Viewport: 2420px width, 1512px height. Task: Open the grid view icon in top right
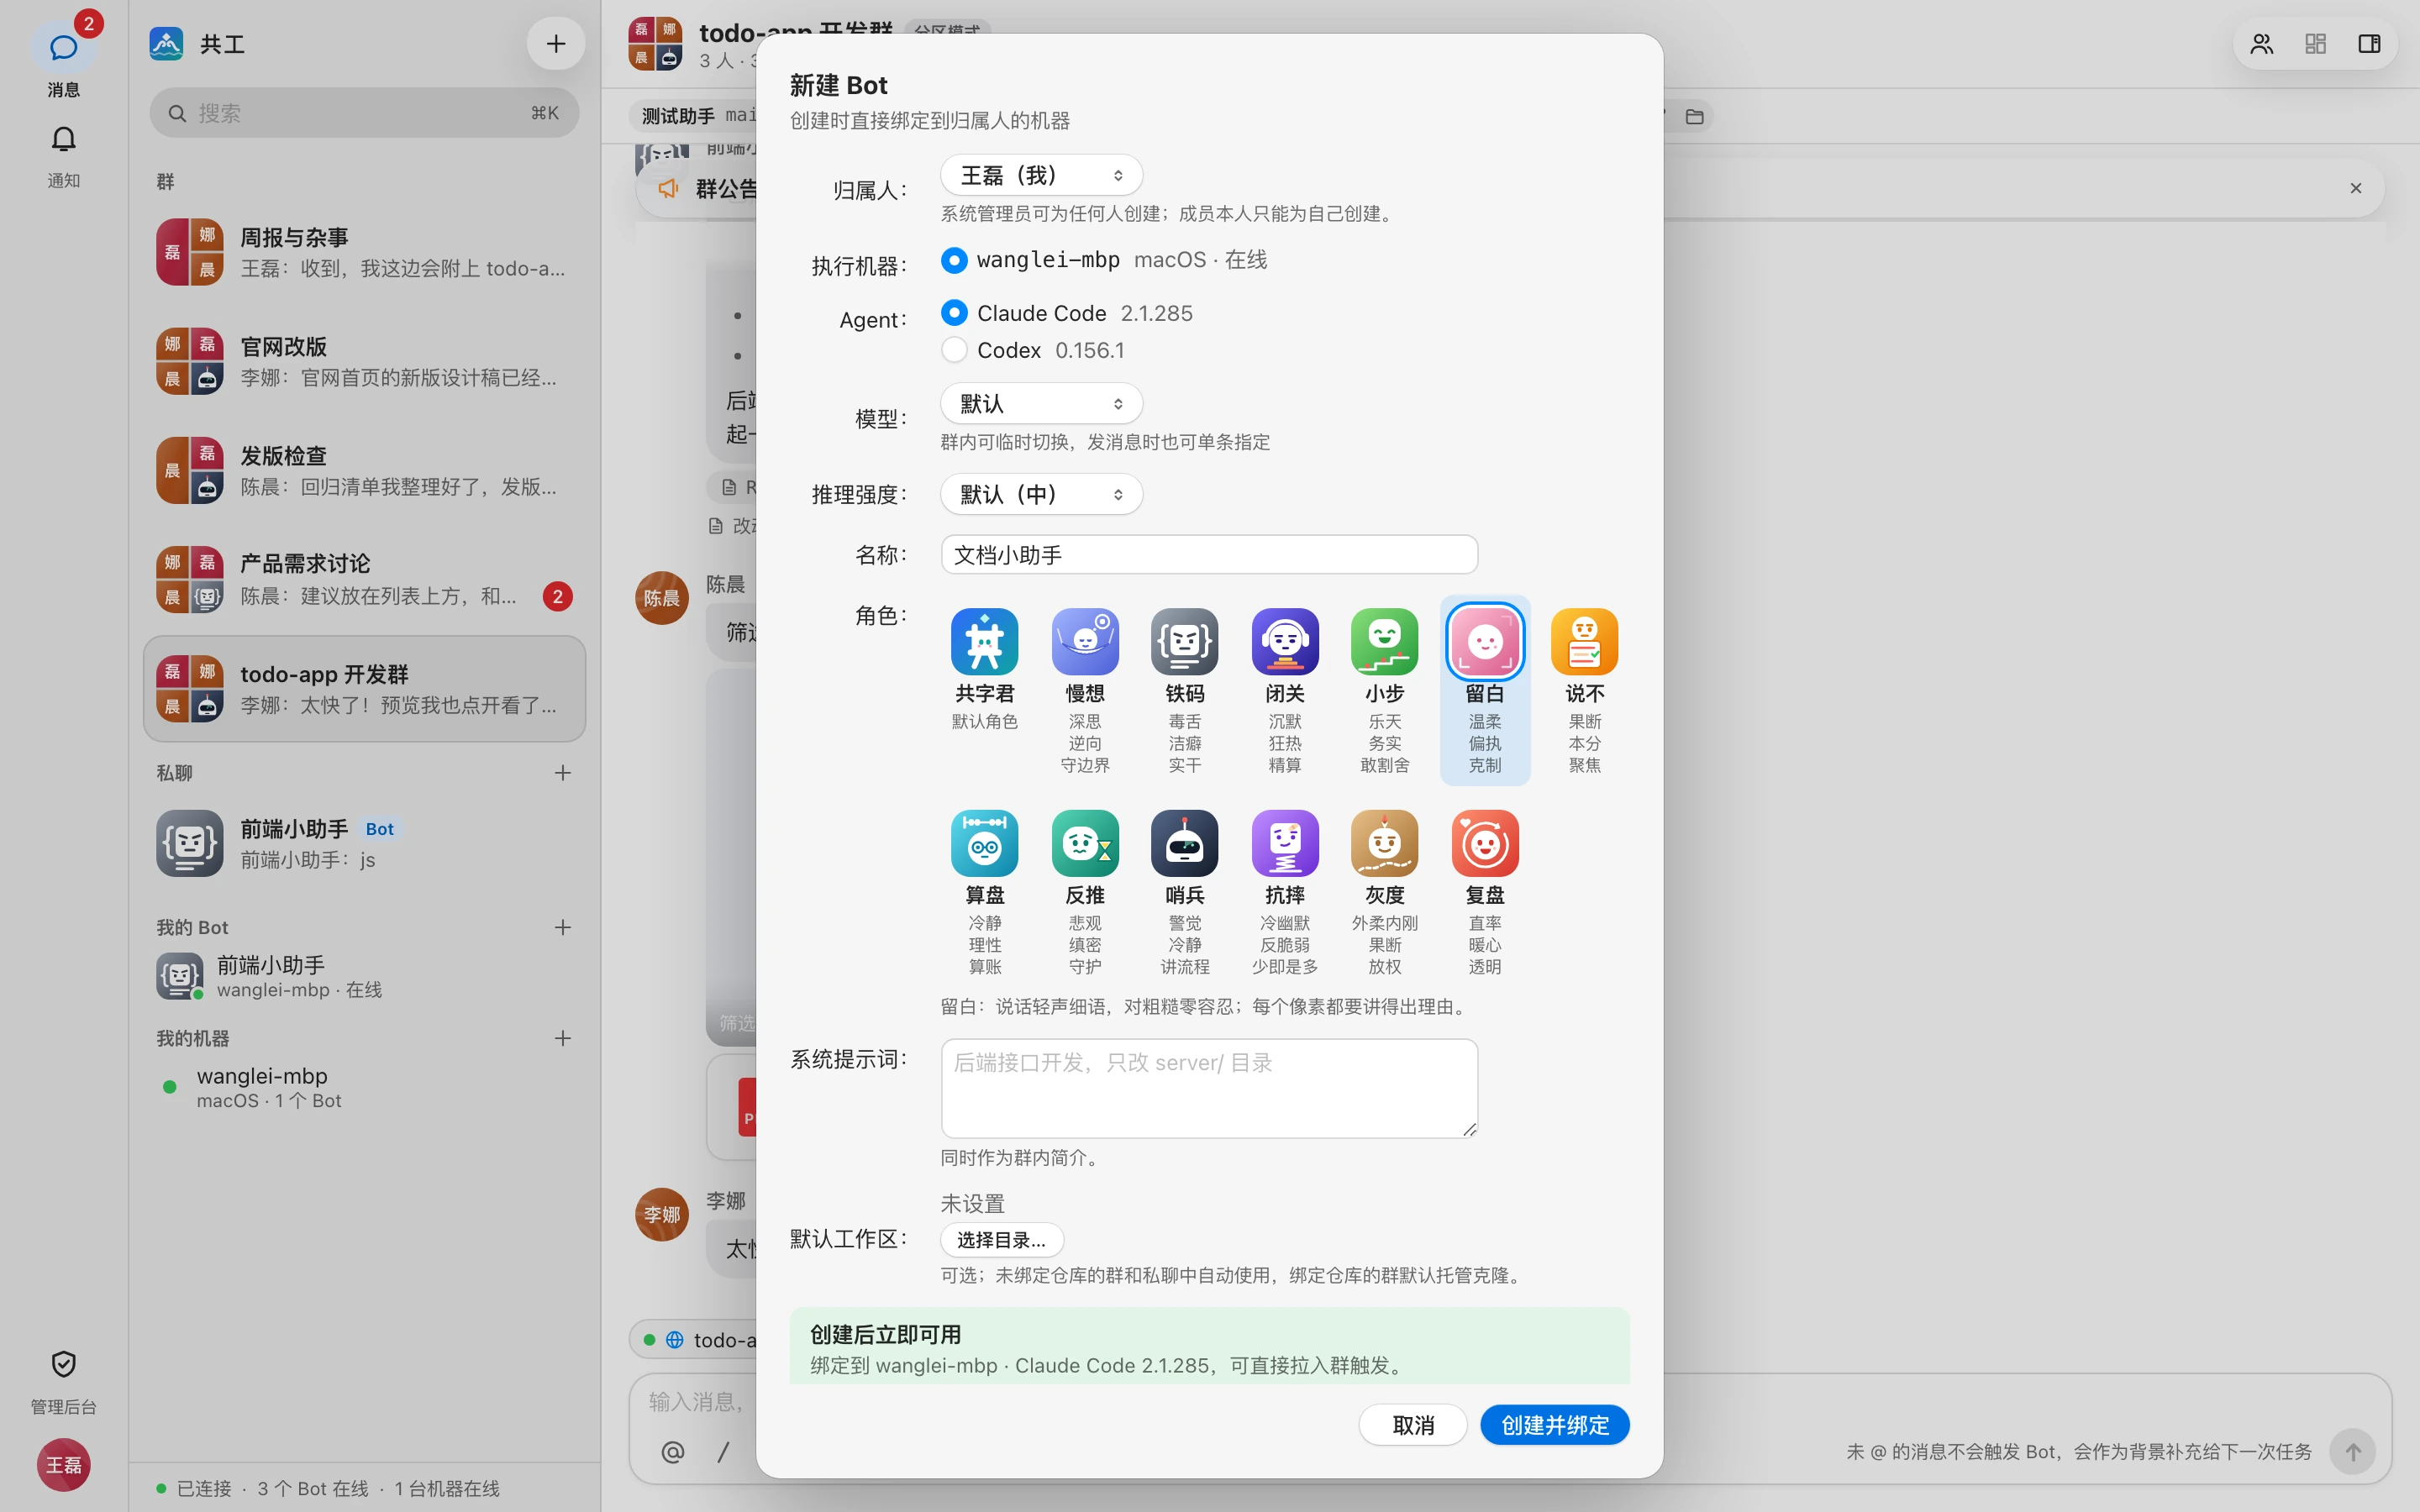pyautogui.click(x=2315, y=44)
